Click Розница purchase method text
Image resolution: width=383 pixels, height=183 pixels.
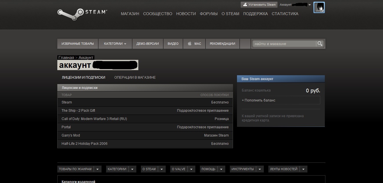222,119
